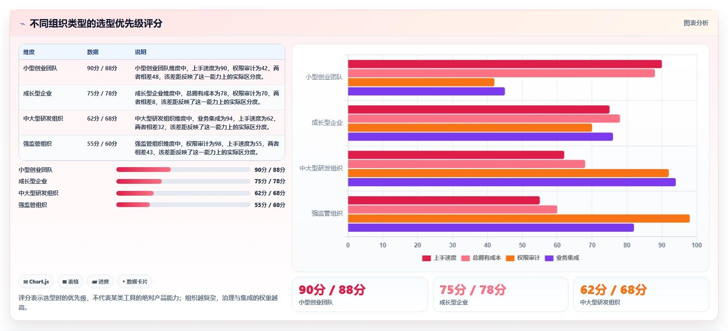Click the orange 权限审计 bar for 小型创业团队
The width and height of the screenshot is (728, 331).
(421, 82)
